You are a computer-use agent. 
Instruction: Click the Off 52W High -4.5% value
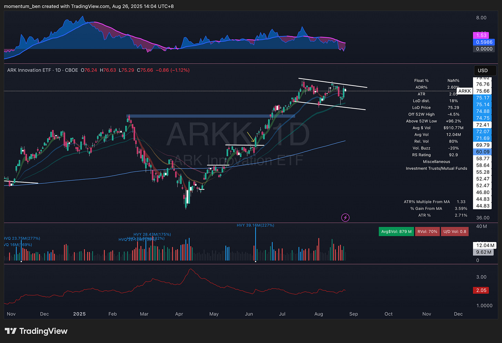point(453,114)
